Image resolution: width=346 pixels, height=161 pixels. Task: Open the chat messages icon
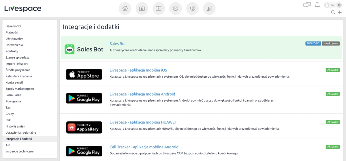(x=307, y=5)
